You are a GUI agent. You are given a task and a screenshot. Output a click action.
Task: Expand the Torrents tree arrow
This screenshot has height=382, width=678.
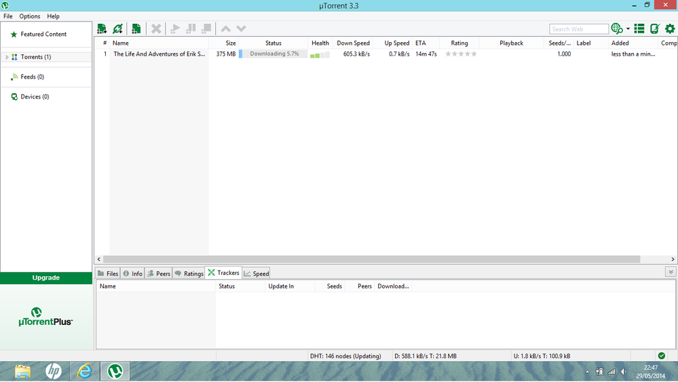[7, 57]
